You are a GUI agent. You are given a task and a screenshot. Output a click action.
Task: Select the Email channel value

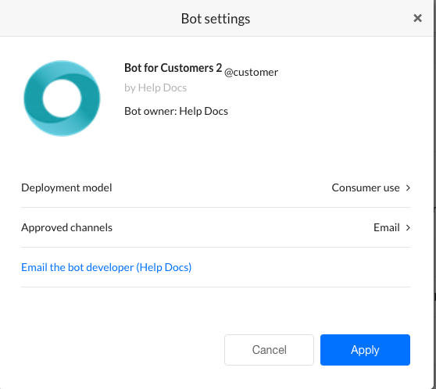tap(387, 227)
